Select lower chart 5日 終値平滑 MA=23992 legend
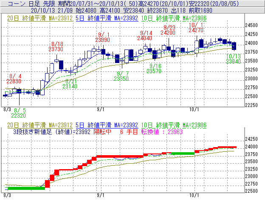The height and width of the screenshot is (200, 265). [x=107, y=125]
